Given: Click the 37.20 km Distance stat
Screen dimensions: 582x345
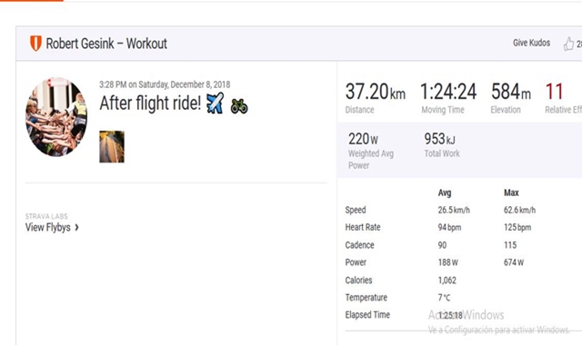Looking at the screenshot, I should pos(375,98).
